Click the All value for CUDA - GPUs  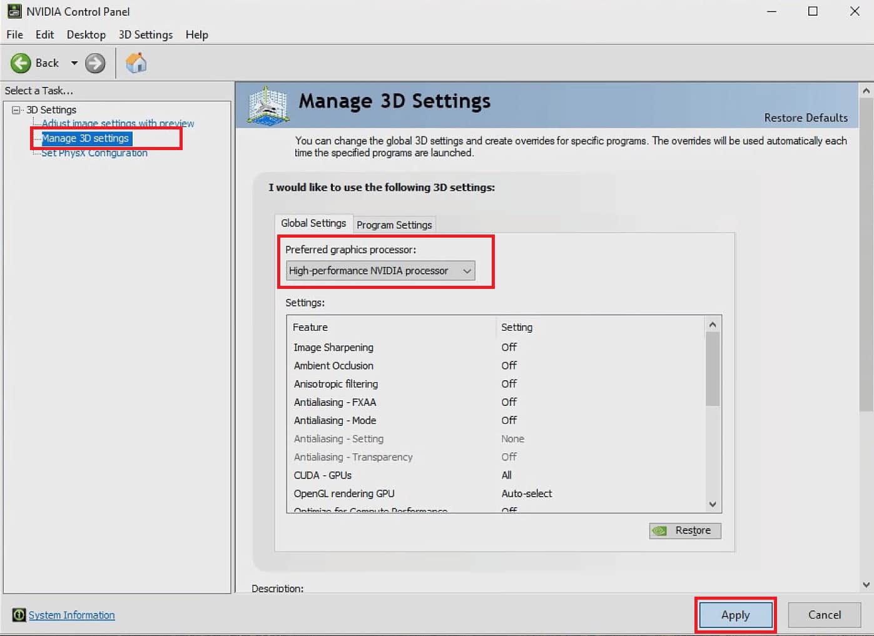(506, 475)
